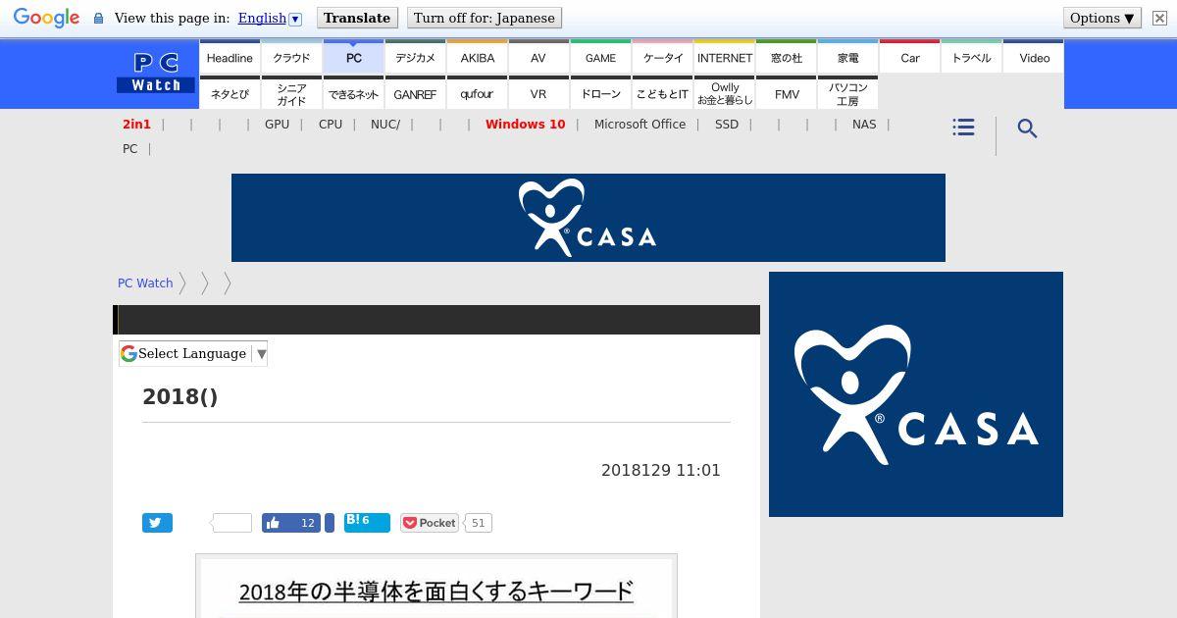Share the article via Twitter button
The width and height of the screenshot is (1177, 618).
(157, 523)
